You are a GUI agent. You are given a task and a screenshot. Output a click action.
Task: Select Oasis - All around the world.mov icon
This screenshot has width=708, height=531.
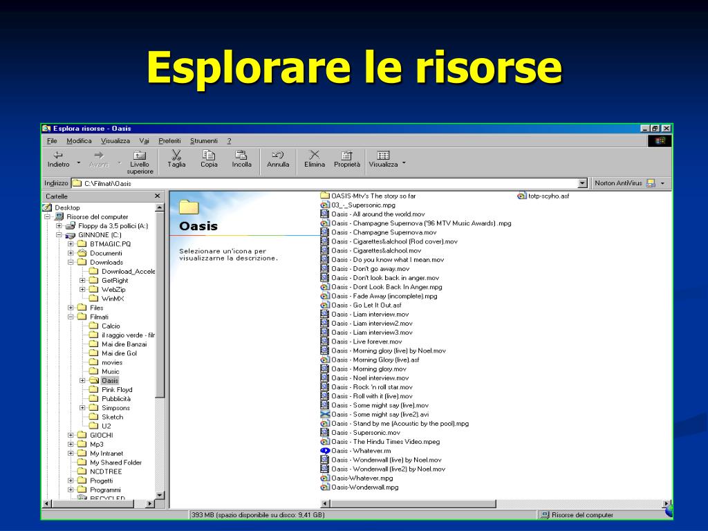pos(325,214)
